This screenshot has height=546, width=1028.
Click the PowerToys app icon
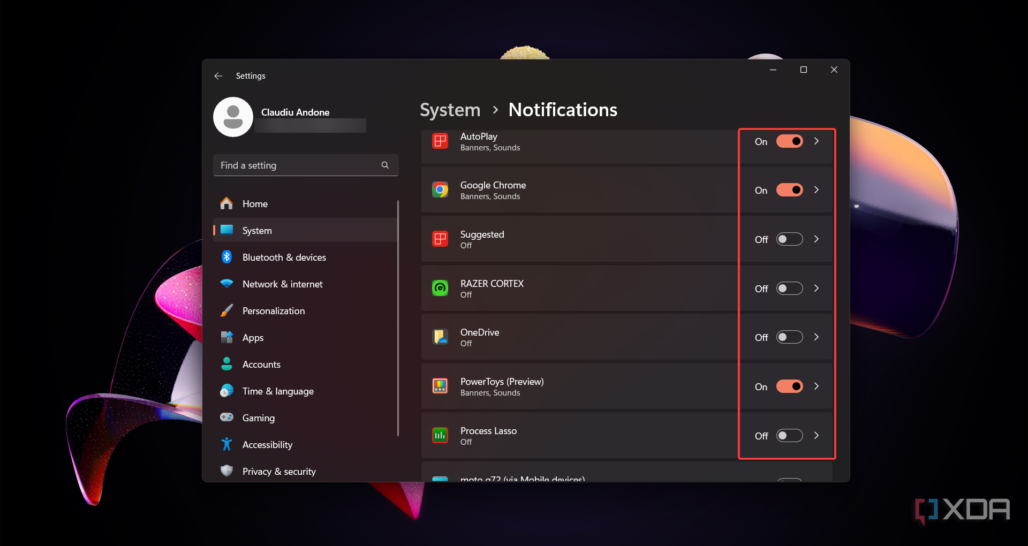[x=440, y=386]
